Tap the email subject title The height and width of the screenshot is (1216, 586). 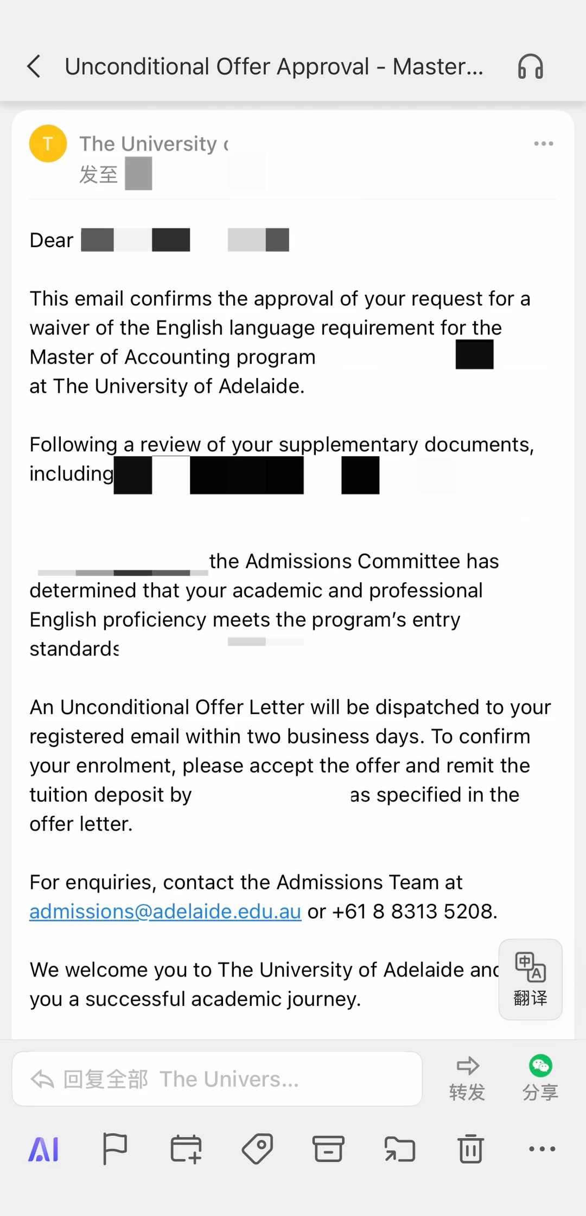pos(274,67)
